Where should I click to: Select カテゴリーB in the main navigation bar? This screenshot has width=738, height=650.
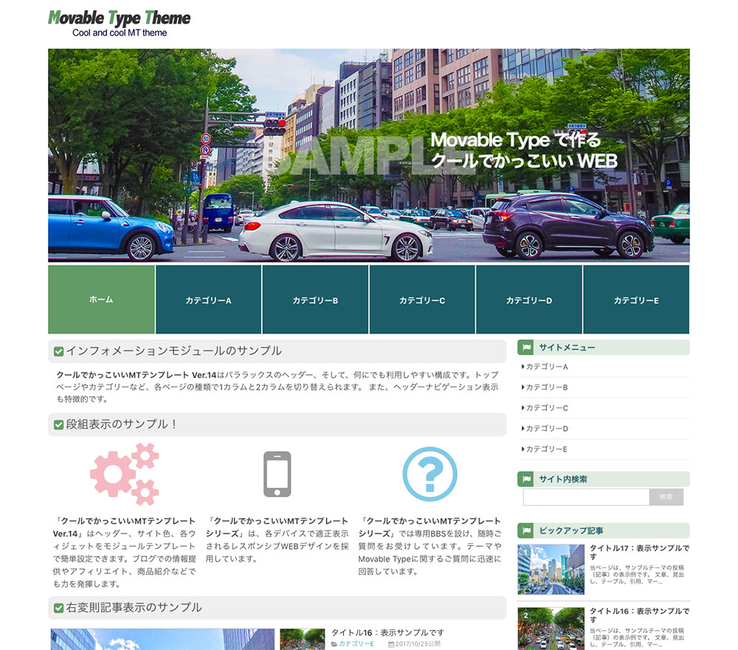coord(315,300)
